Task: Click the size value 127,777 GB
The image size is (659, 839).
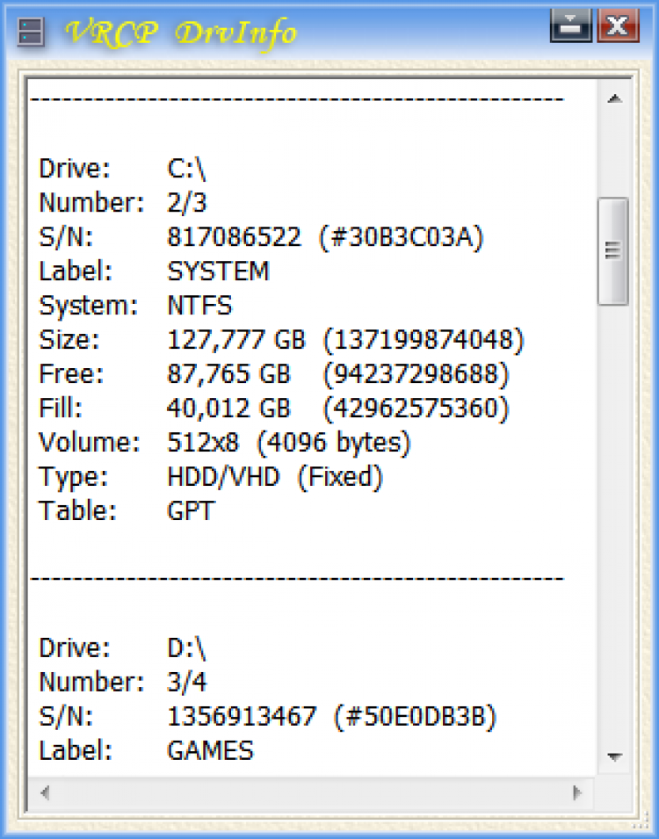Action: coord(236,340)
